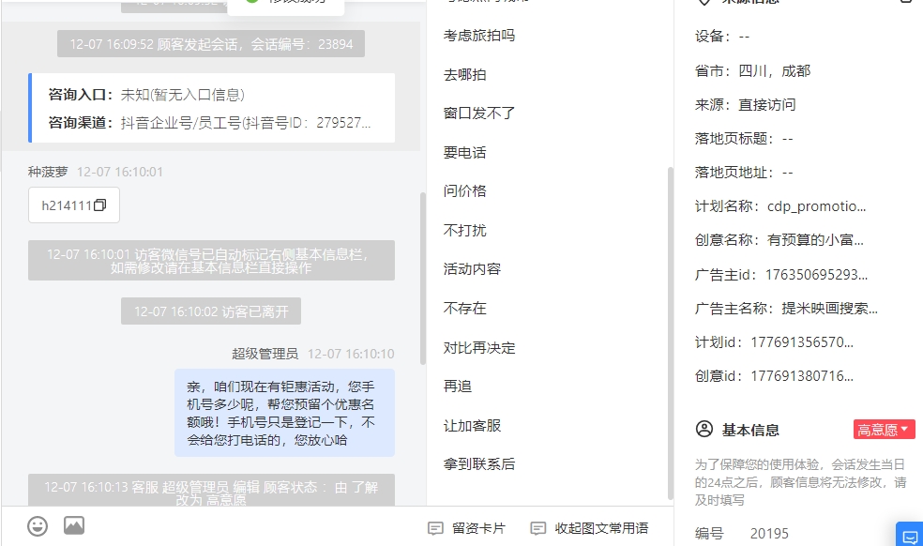Click the admin's 钜惠活动 message bubble

pos(284,413)
